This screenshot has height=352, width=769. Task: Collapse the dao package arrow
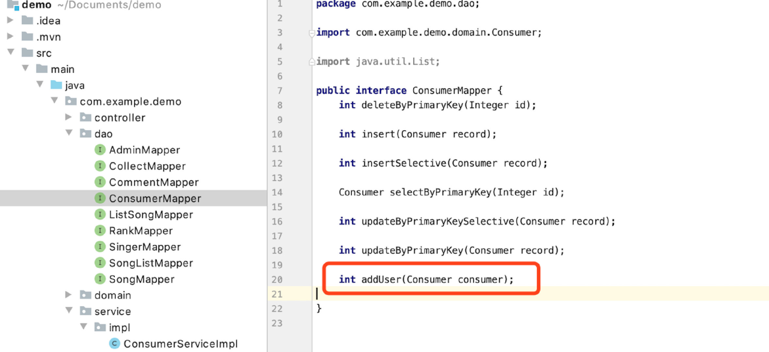click(69, 133)
